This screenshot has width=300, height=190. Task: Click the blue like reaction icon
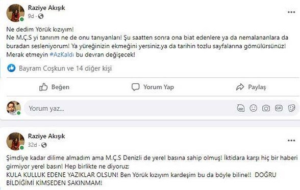(x=11, y=68)
